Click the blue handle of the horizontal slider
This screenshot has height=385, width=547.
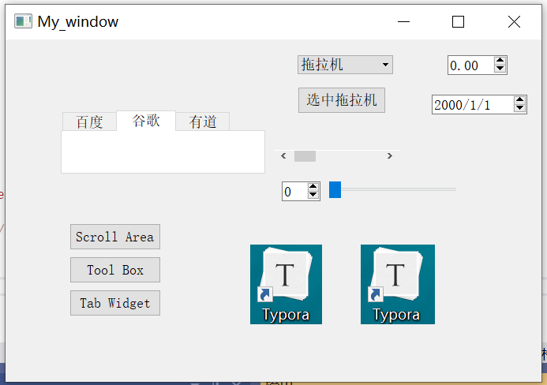click(335, 189)
